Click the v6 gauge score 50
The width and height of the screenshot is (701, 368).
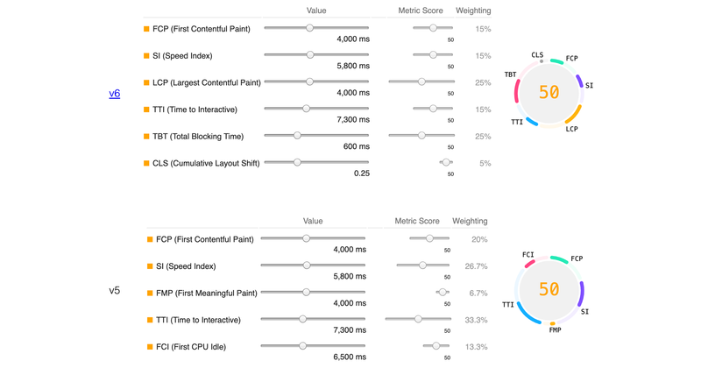[549, 92]
